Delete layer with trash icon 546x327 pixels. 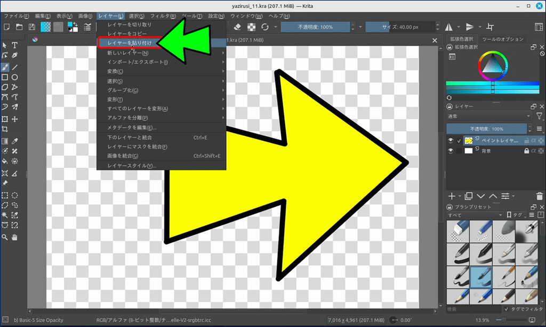pos(540,196)
